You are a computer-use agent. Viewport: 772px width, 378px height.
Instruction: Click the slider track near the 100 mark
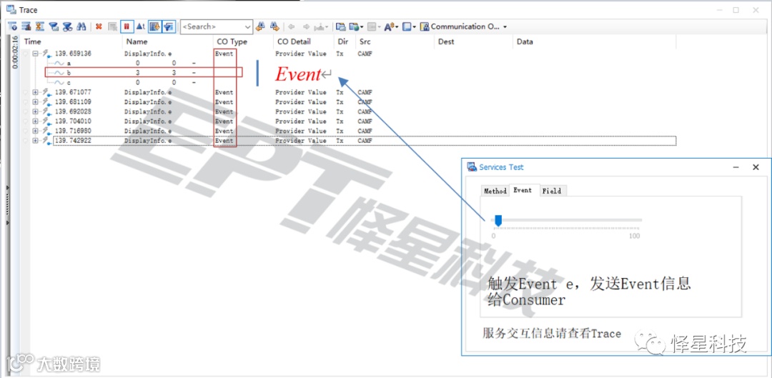pos(635,220)
